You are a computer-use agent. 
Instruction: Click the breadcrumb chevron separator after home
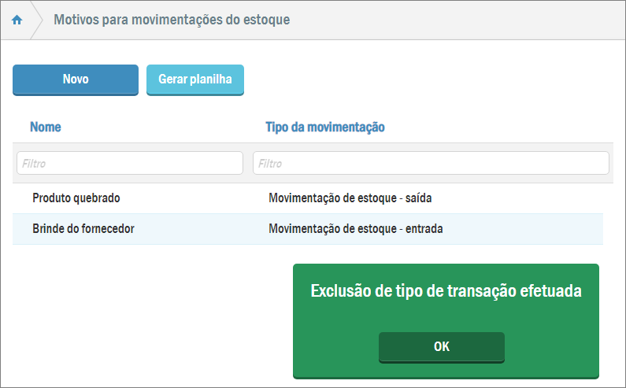pyautogui.click(x=37, y=20)
